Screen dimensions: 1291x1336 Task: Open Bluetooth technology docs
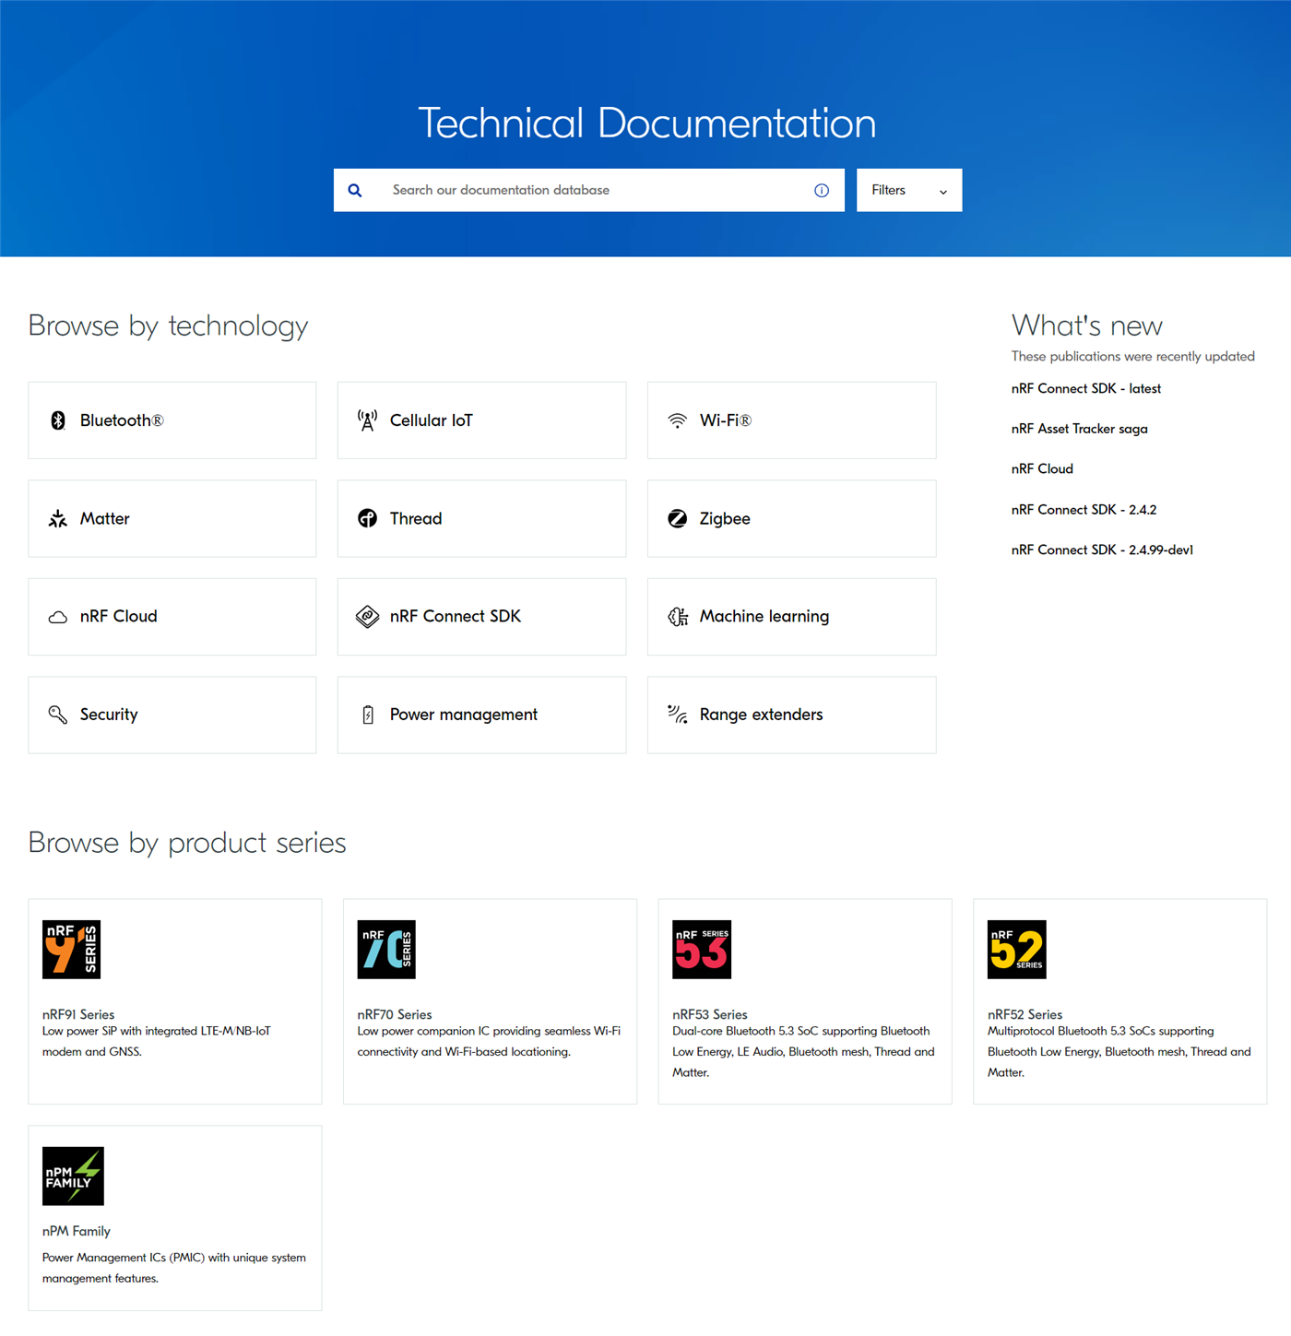(x=172, y=420)
